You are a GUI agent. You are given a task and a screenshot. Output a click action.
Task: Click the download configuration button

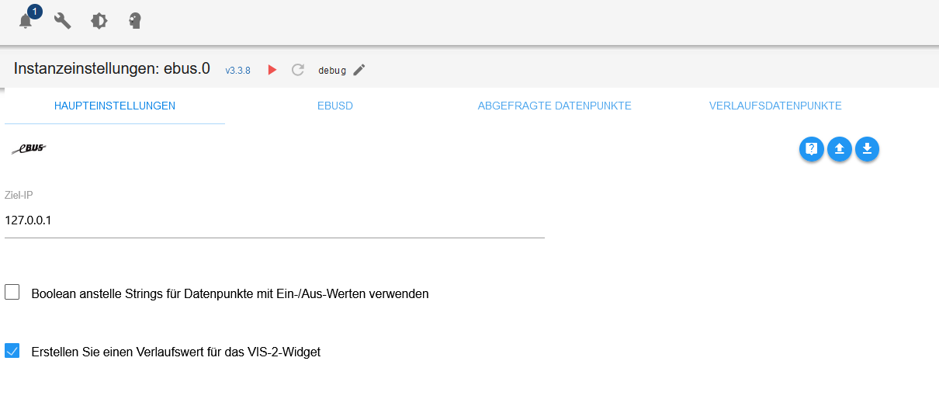867,149
